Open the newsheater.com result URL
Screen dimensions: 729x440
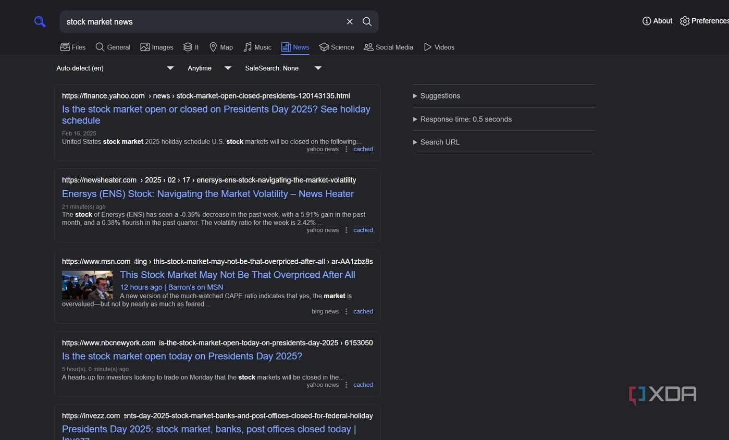(x=209, y=180)
